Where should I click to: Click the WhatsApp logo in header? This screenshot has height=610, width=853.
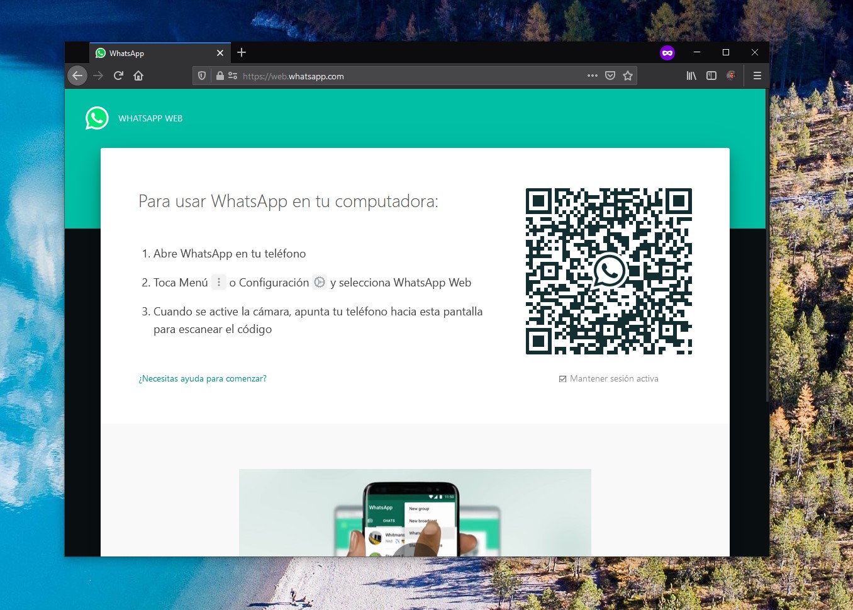(x=97, y=118)
